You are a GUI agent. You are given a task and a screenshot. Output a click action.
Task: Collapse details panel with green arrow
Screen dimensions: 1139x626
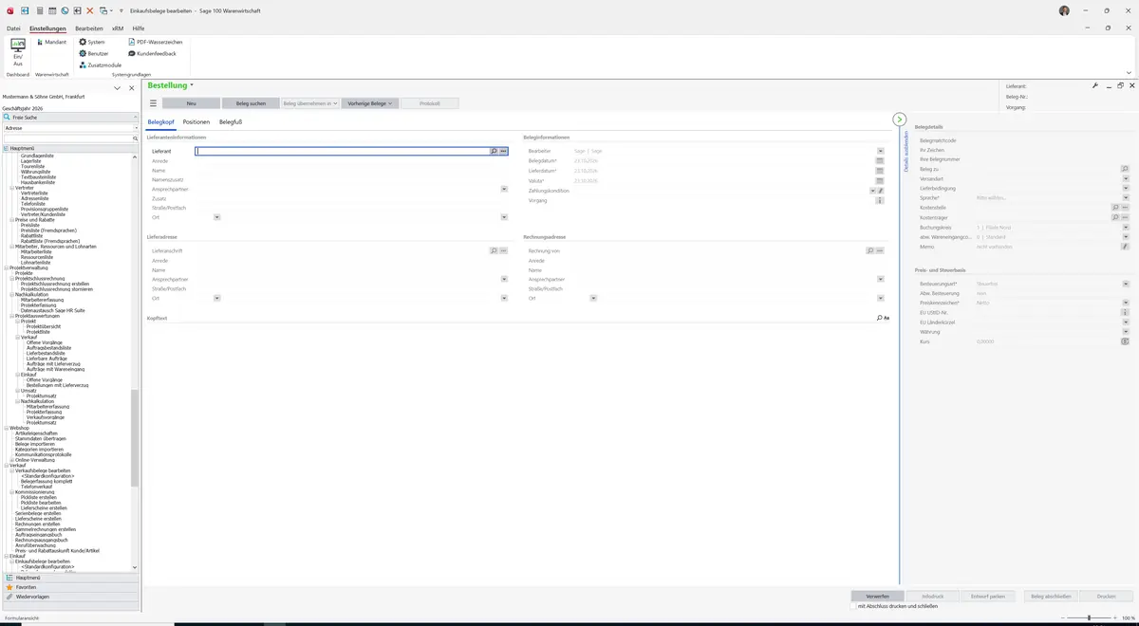tap(900, 120)
